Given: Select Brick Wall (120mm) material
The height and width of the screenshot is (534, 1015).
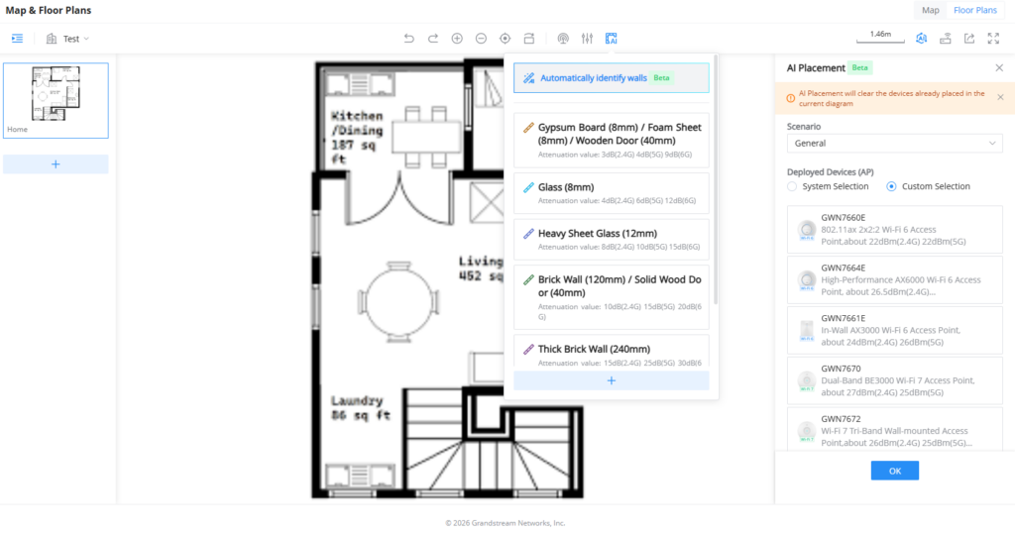Looking at the screenshot, I should (611, 297).
